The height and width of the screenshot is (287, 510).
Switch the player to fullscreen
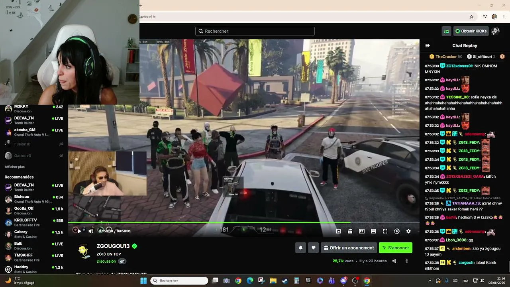(385, 231)
